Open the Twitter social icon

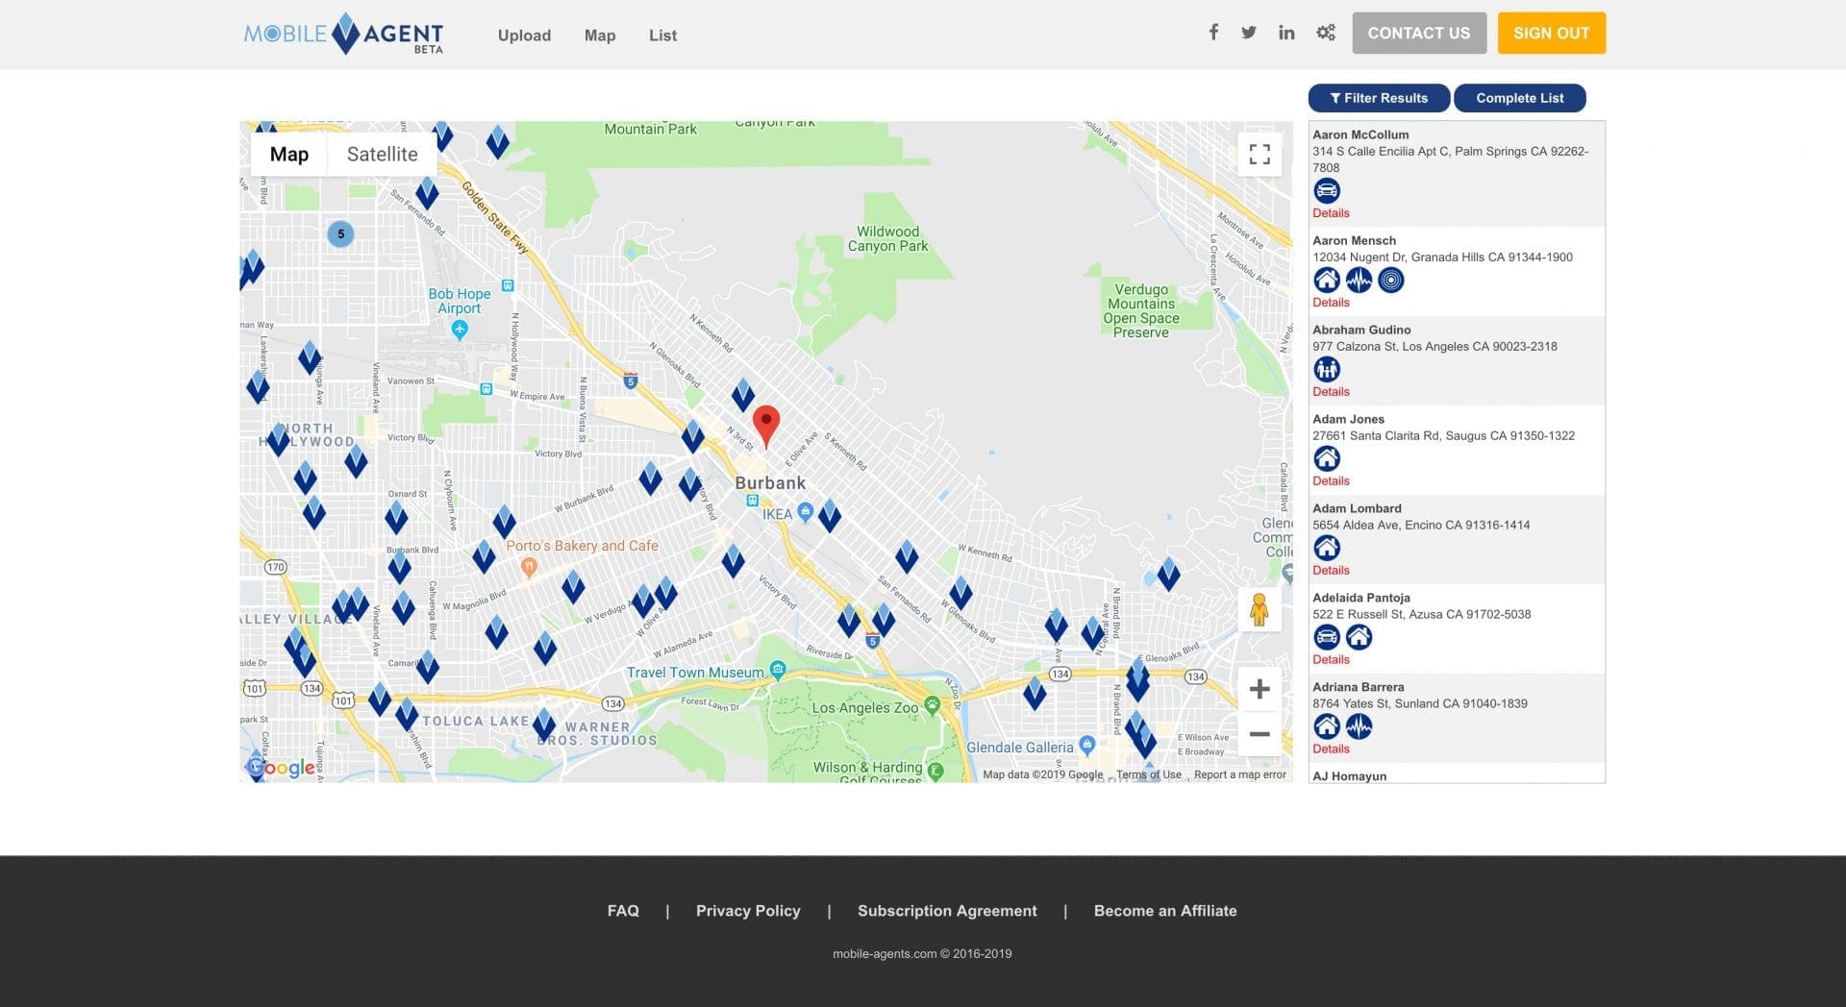[x=1248, y=33]
